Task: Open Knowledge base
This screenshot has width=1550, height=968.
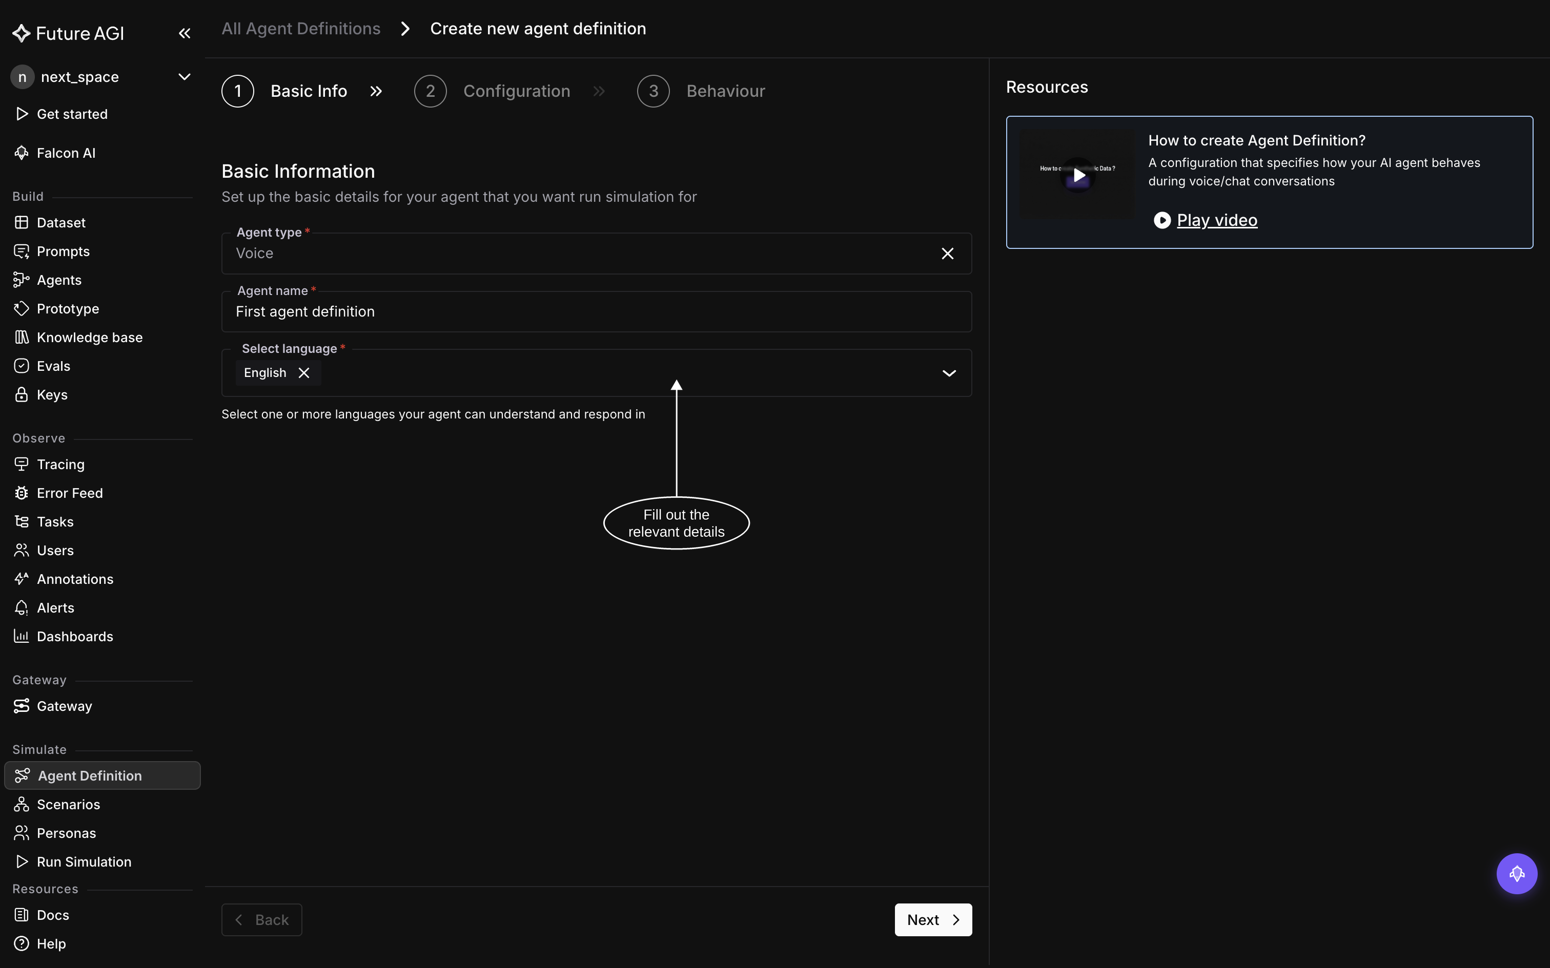Action: coord(90,338)
